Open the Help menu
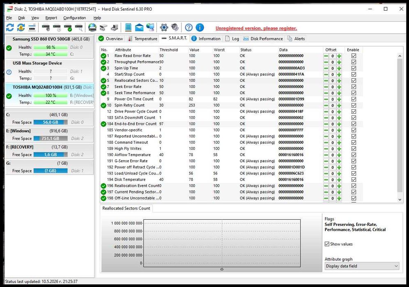The height and width of the screenshot is (287, 409). 97,18
